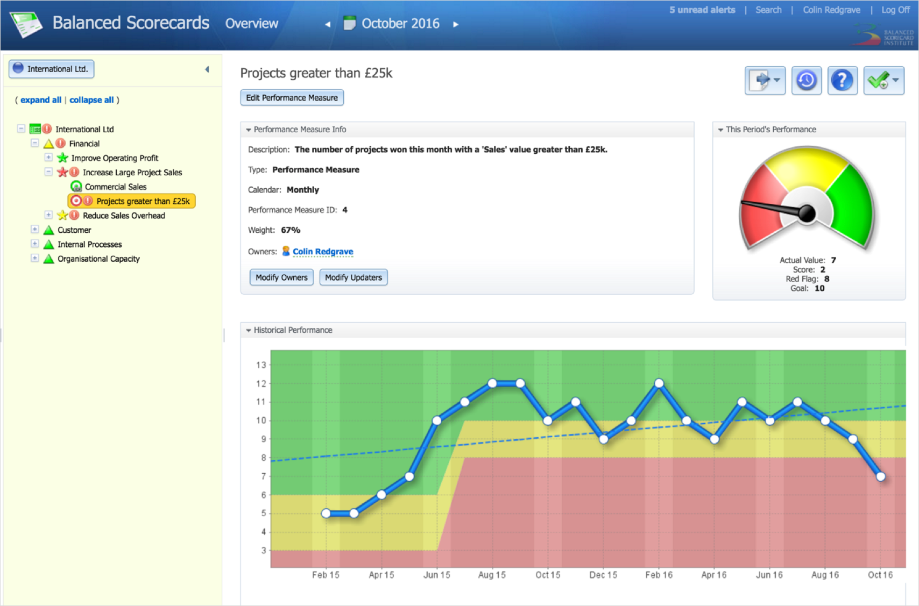Click Balanced Scorecards title
Image resolution: width=919 pixels, height=606 pixels.
click(x=131, y=23)
